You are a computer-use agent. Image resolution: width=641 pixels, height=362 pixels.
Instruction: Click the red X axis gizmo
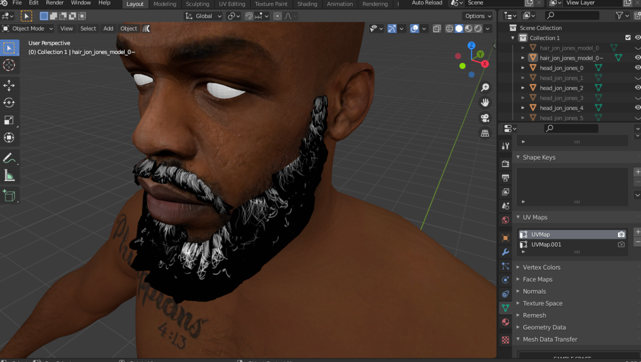[x=485, y=64]
